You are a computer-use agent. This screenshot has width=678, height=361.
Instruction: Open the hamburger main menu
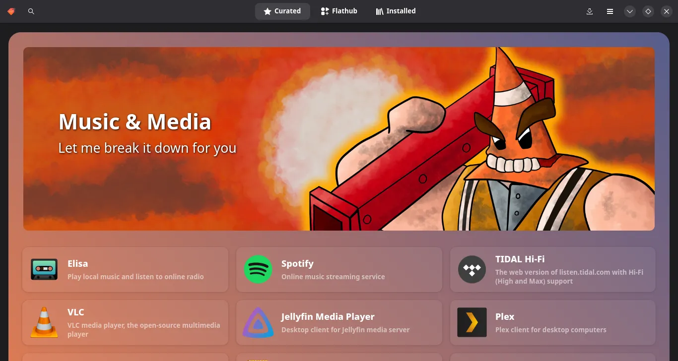[610, 11]
